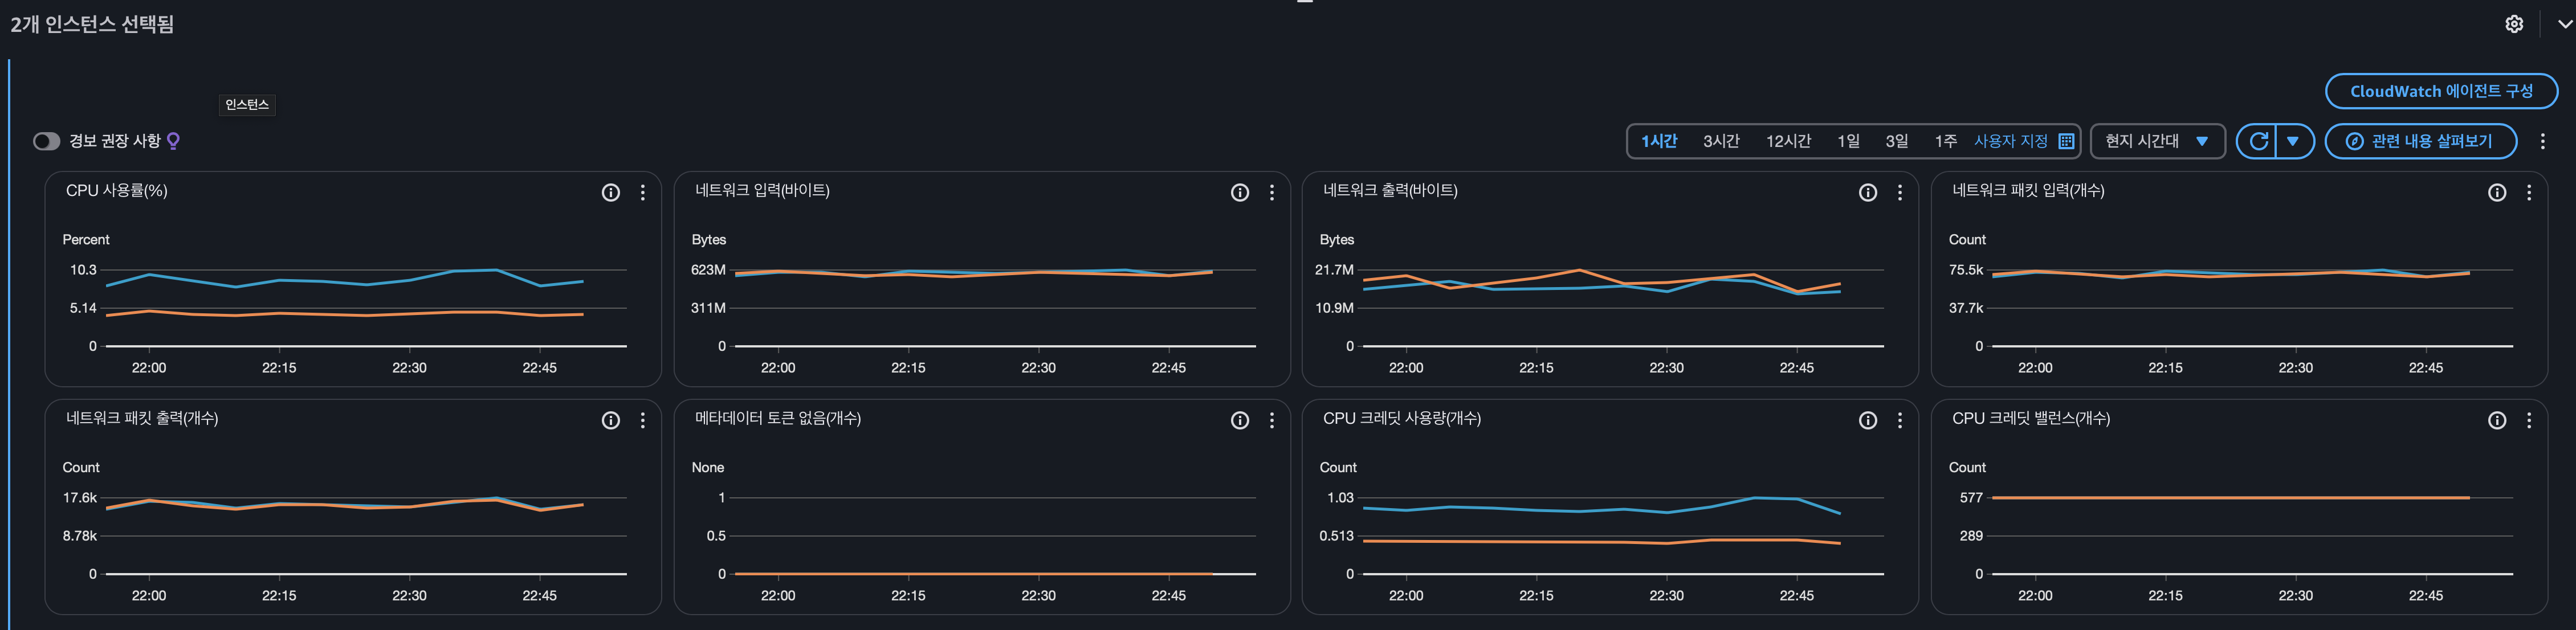
Task: Switch to the 12시간 time range
Action: pos(1787,141)
